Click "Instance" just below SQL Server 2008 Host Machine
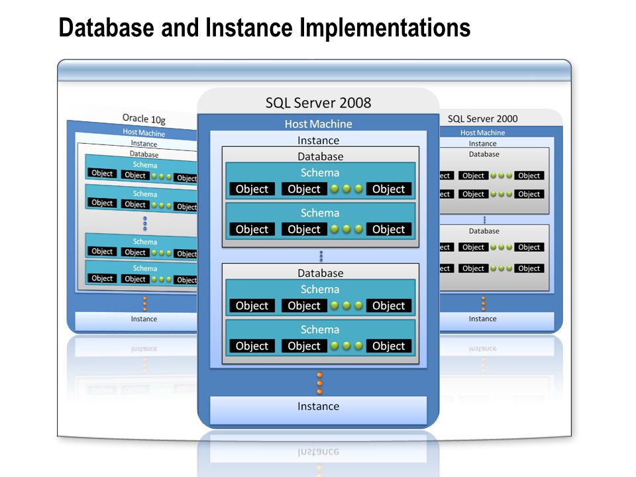Viewport: 636px width, 477px height. coord(319,140)
